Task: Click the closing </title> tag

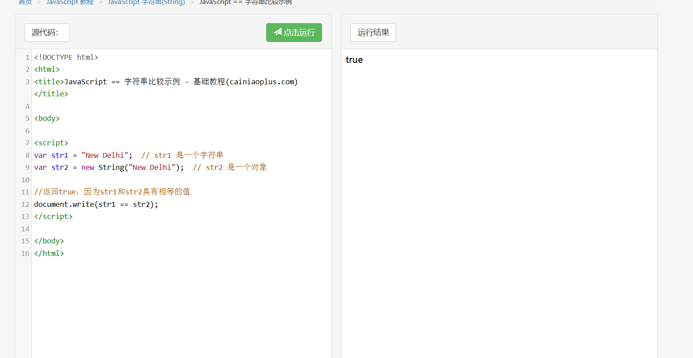Action: [51, 94]
